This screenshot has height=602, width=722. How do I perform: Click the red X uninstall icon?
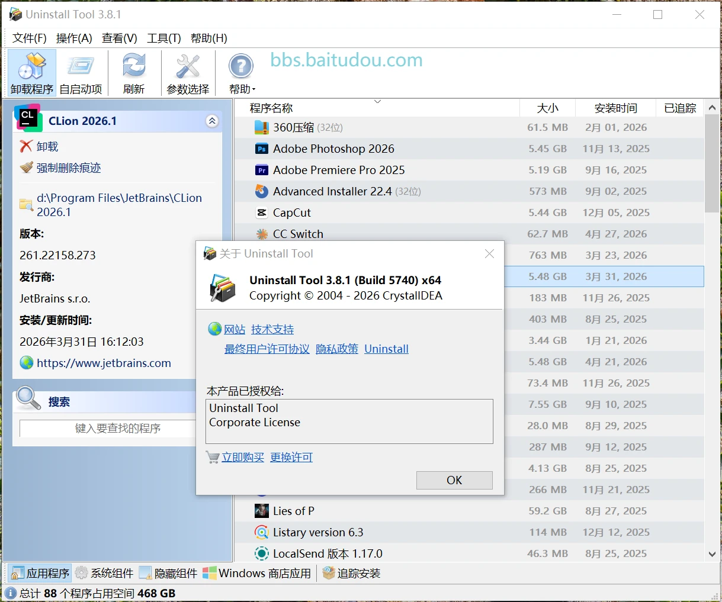26,146
